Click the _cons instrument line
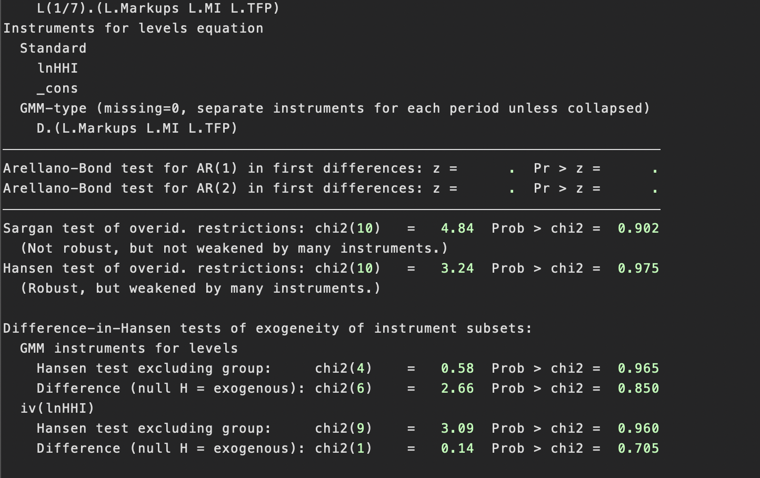Image resolution: width=760 pixels, height=478 pixels. pos(57,88)
